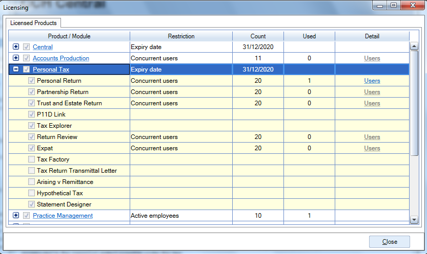Collapse the Personal Tax minus icon
The image size is (427, 254).
point(16,69)
